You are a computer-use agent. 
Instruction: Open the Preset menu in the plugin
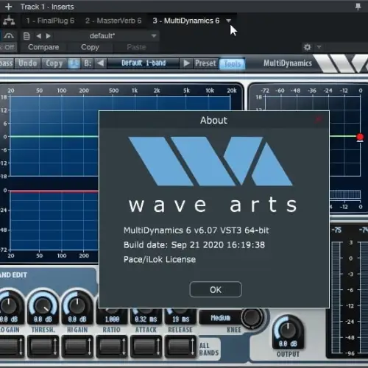coord(205,63)
